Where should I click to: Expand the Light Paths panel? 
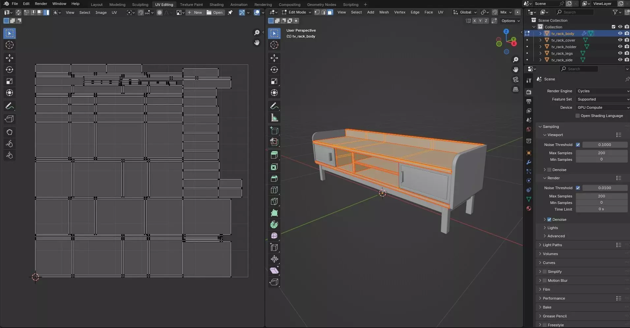[x=552, y=245]
